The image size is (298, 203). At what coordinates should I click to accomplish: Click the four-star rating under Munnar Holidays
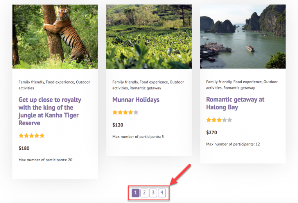click(125, 112)
